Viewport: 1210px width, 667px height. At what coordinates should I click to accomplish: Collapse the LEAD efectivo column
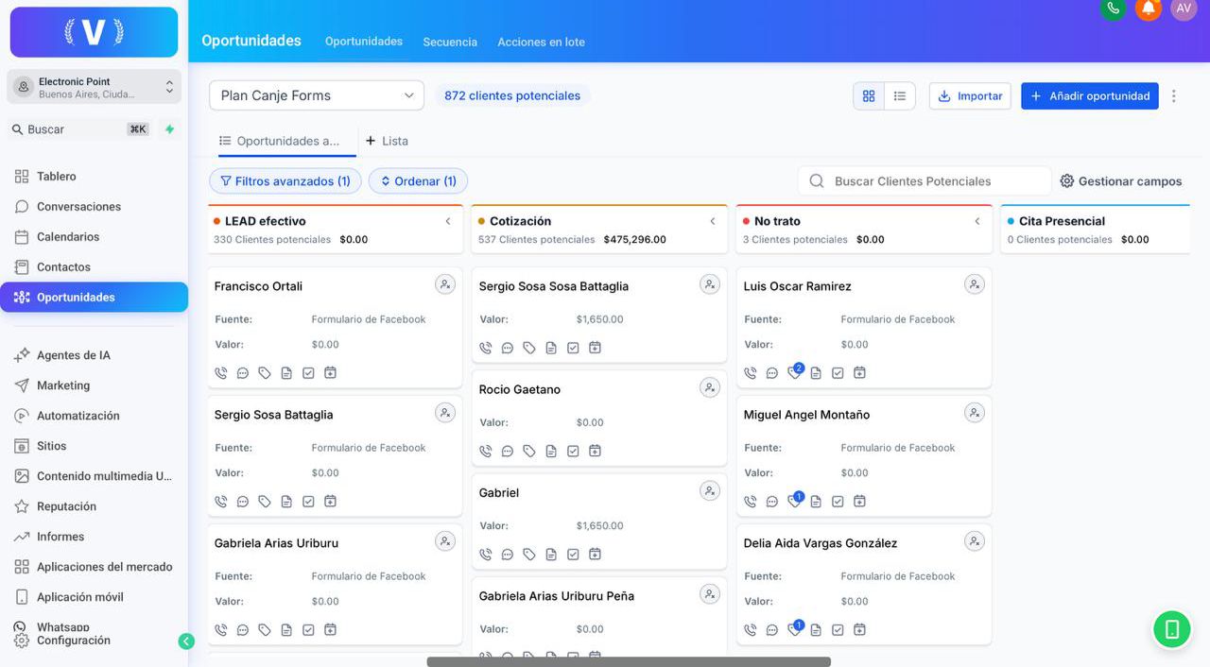[448, 221]
